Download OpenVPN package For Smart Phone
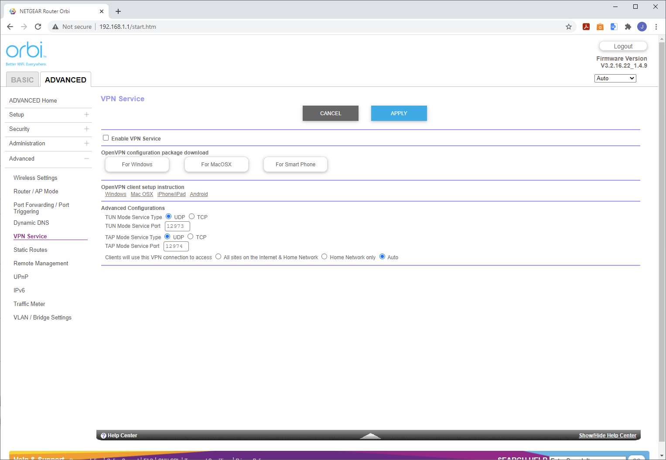The image size is (666, 460). (x=295, y=165)
